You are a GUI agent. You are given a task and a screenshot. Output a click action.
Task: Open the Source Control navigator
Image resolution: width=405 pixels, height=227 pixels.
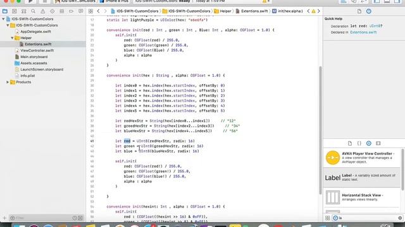click(x=14, y=11)
